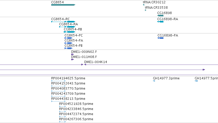The image size is (218, 123).
Task: Select the tRNA:CR33538 arrow glyph
Action: pyautogui.click(x=146, y=10)
